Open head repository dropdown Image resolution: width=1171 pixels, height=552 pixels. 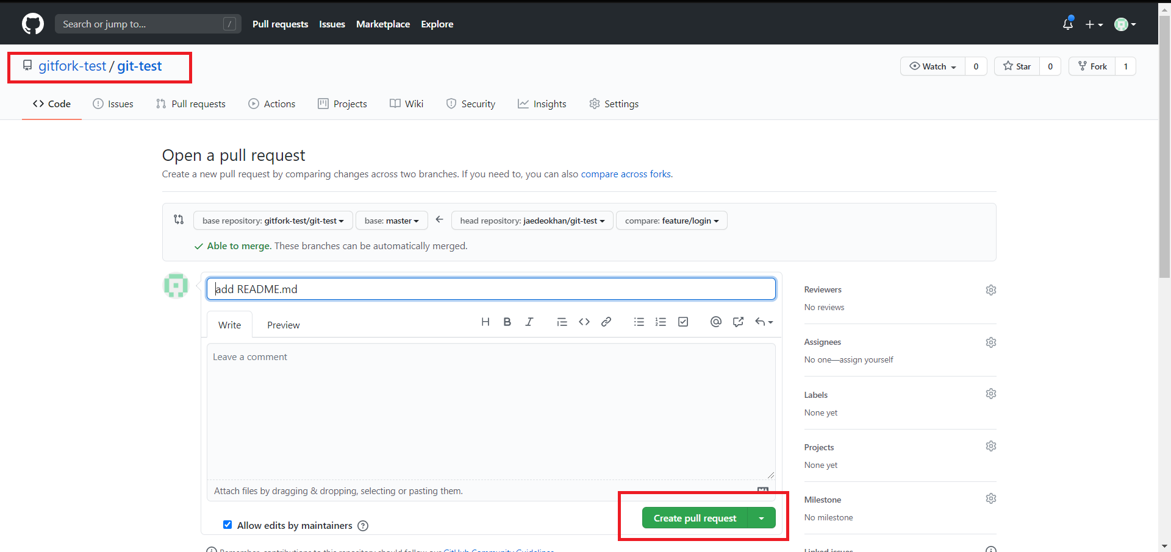(532, 221)
